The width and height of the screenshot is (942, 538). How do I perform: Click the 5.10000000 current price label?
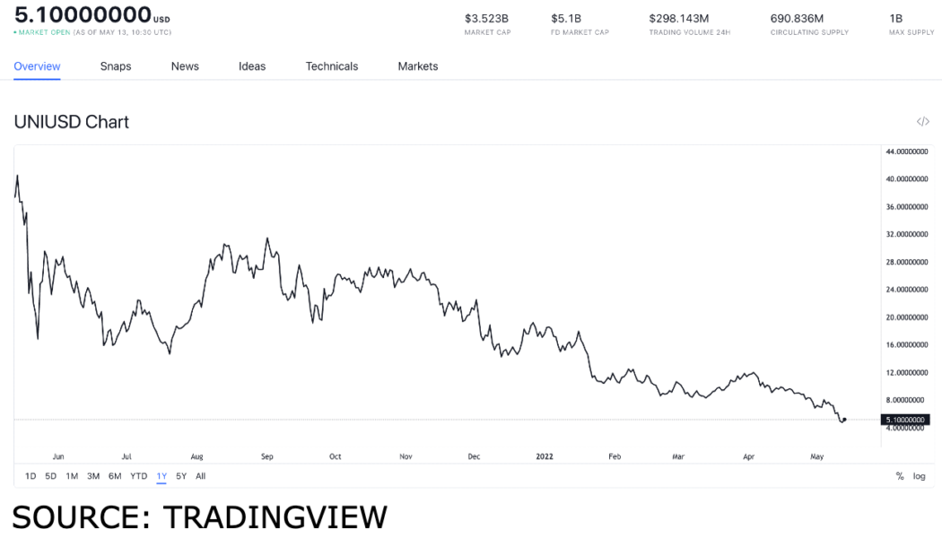click(905, 420)
